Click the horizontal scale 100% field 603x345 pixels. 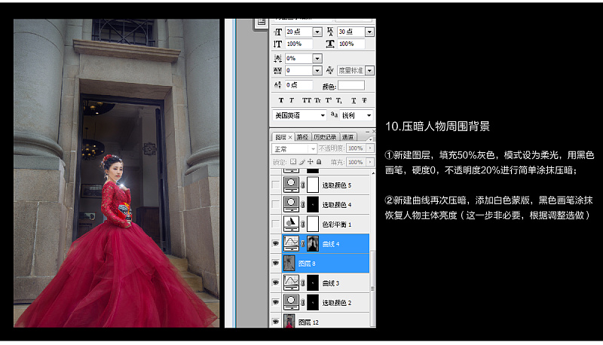click(x=350, y=44)
